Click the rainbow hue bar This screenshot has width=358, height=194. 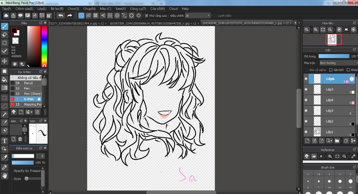(x=44, y=46)
